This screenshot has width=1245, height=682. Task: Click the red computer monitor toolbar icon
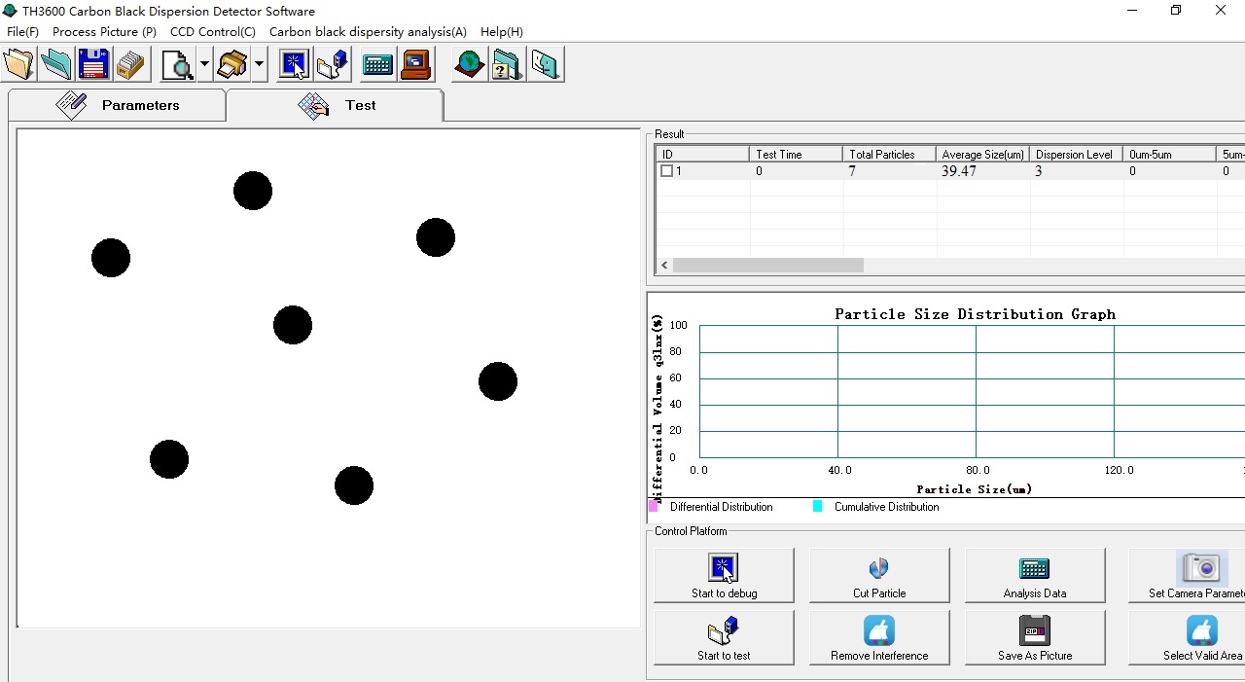(x=415, y=65)
